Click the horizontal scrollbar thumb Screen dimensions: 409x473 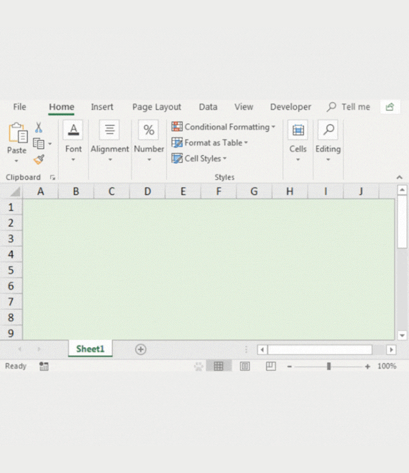(320, 350)
